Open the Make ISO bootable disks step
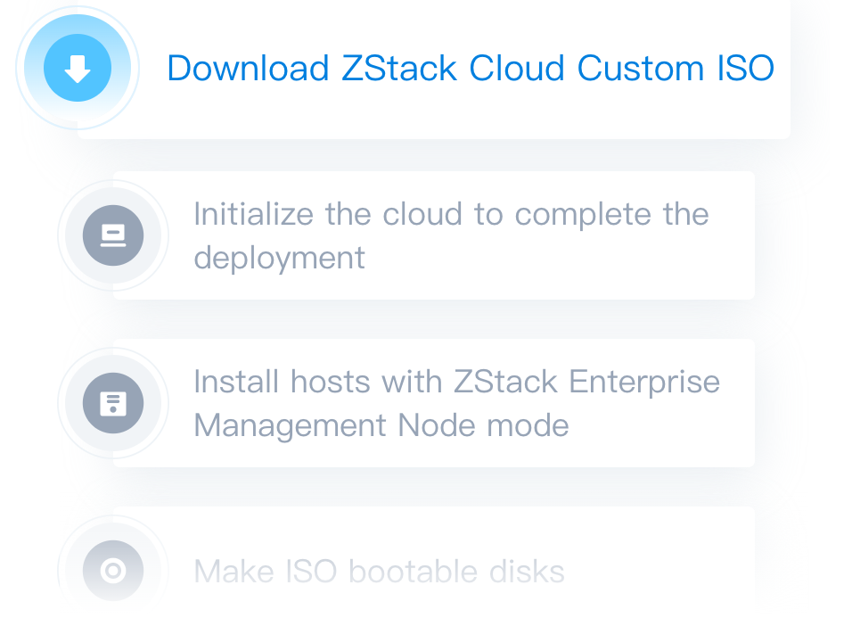Image resolution: width=852 pixels, height=626 pixels. click(x=380, y=572)
